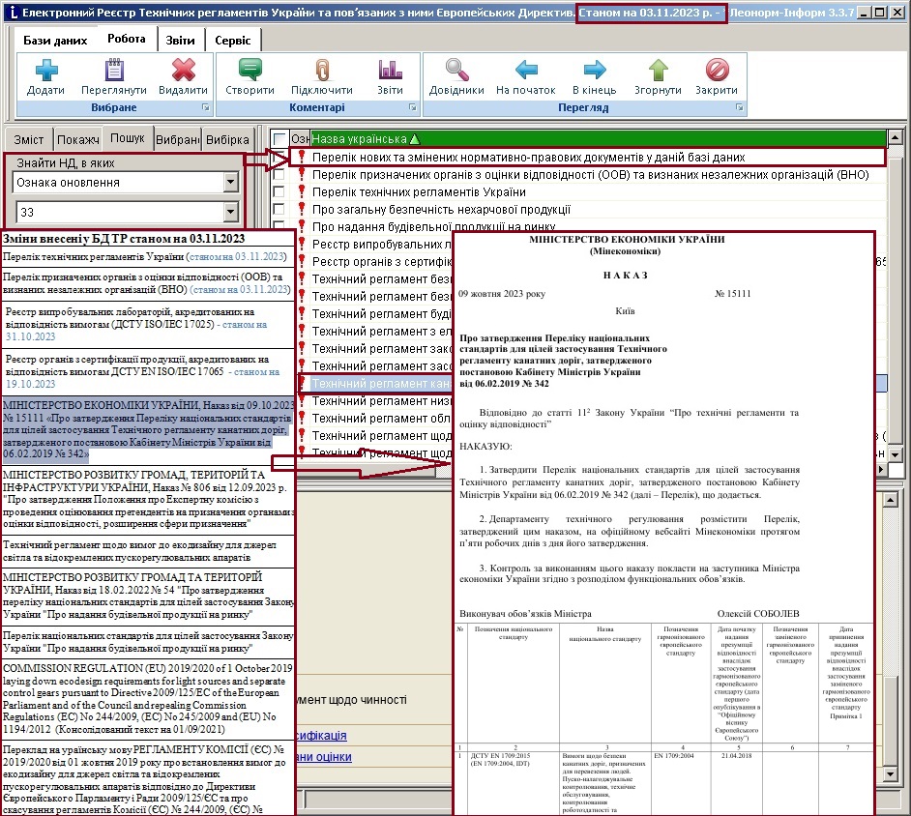Check the box for Перелік призначених органів row

[x=279, y=174]
